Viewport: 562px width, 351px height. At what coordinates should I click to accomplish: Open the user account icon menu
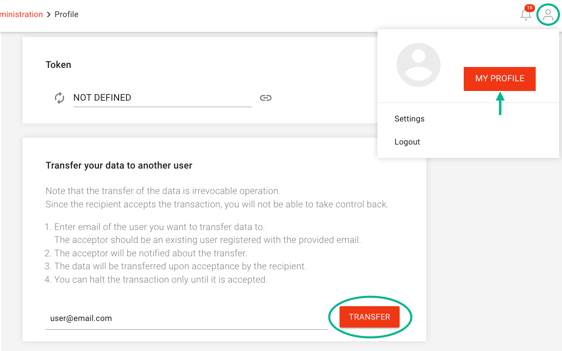pyautogui.click(x=548, y=15)
